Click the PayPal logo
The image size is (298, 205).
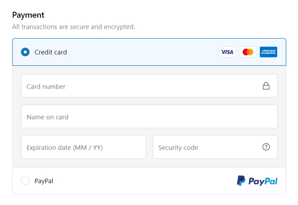pos(257,181)
